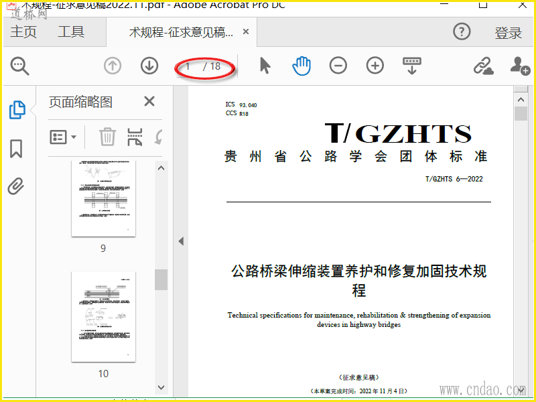Activate the hand pan tool
The image size is (536, 402).
click(301, 66)
